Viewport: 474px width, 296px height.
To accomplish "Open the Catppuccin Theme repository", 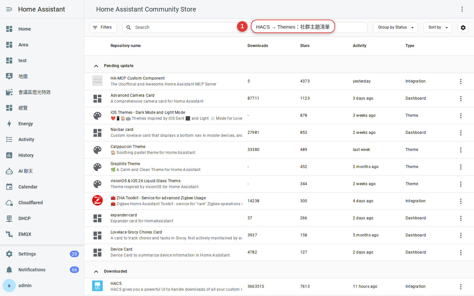I will pyautogui.click(x=279, y=150).
